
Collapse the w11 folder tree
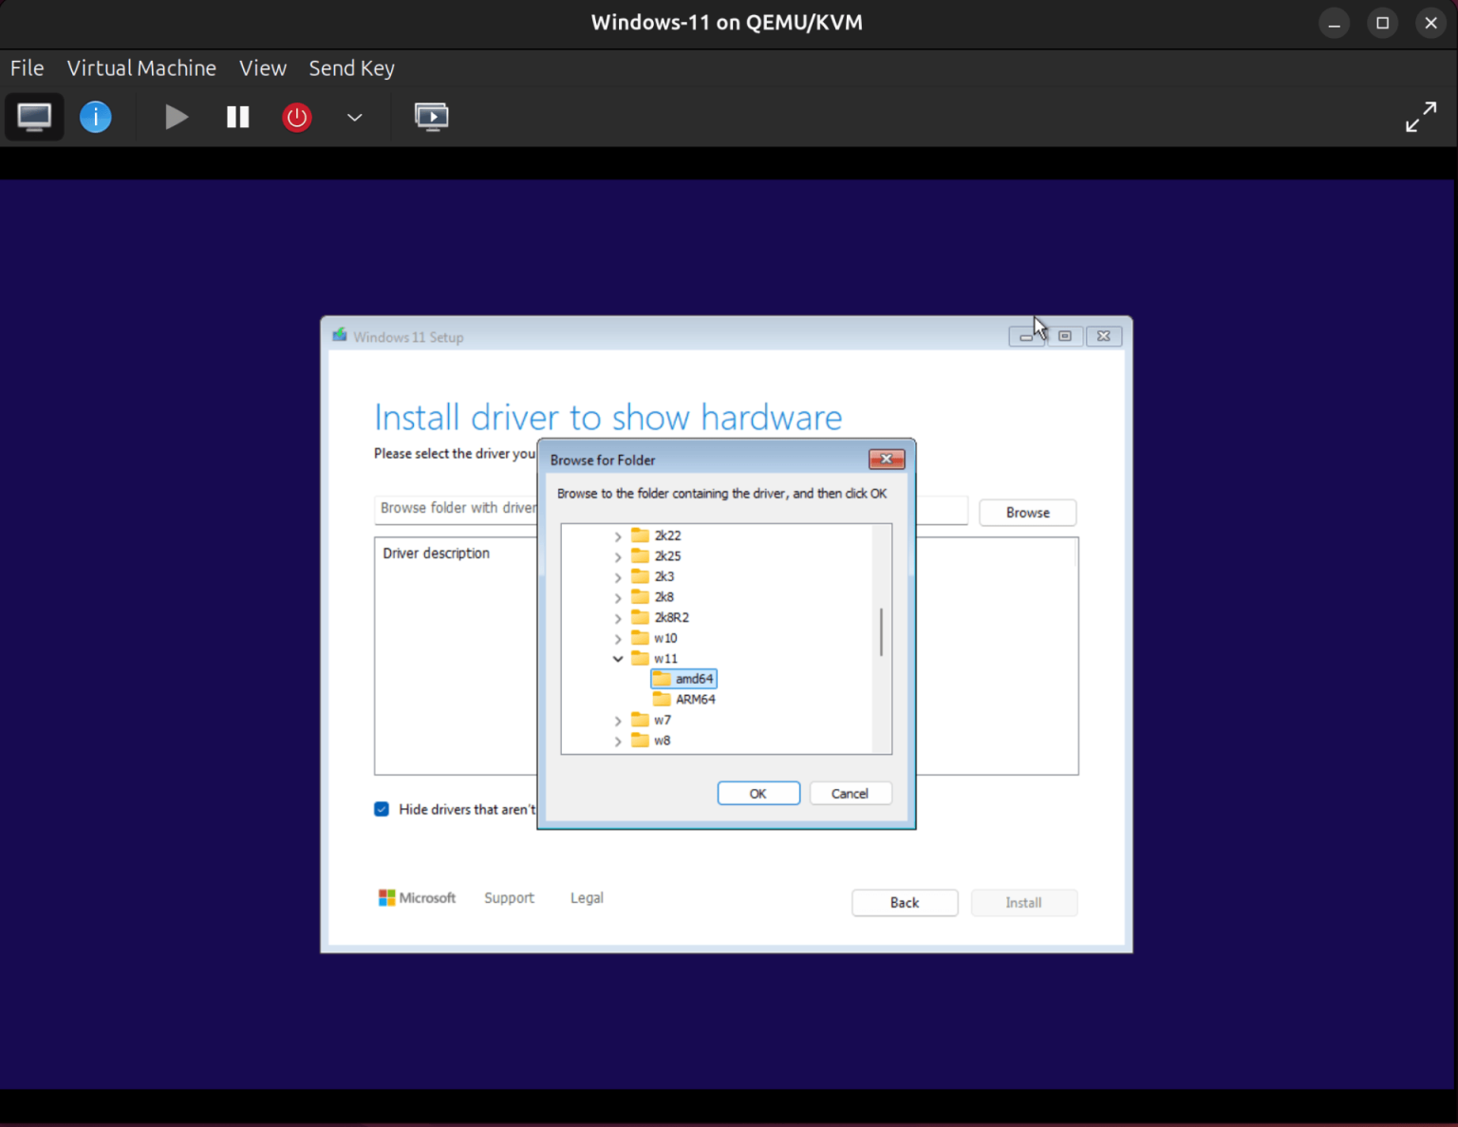point(618,658)
